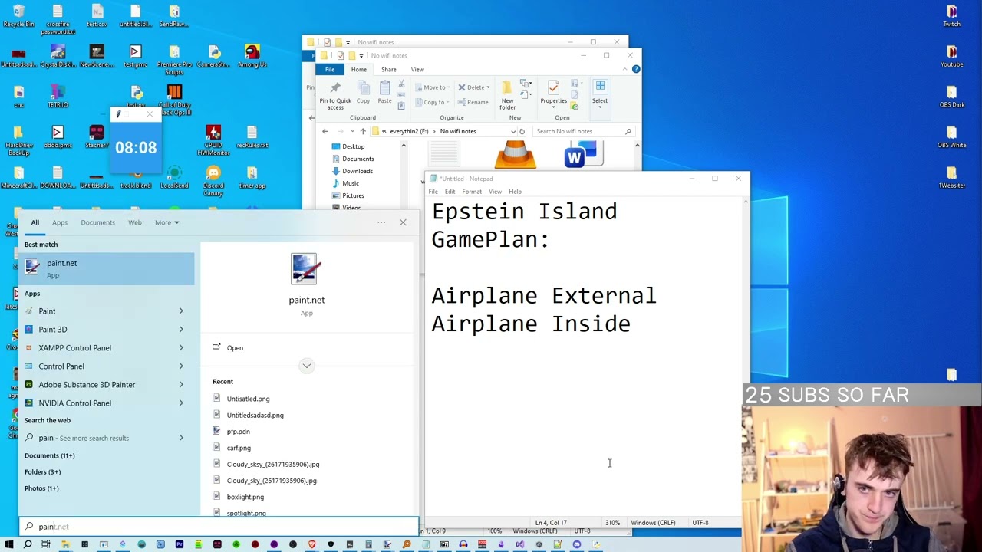Open Explorer address history dropdown
This screenshot has height=552, width=982.
tap(513, 131)
